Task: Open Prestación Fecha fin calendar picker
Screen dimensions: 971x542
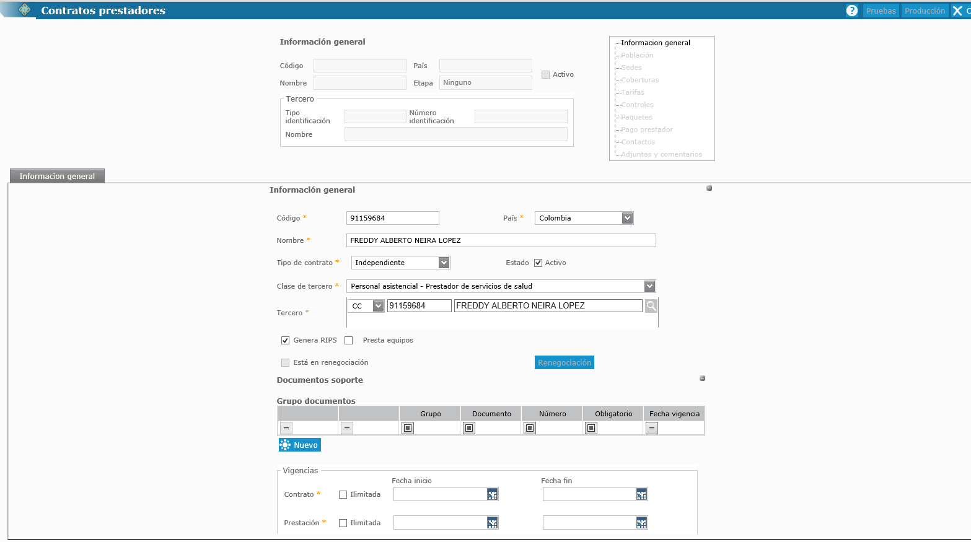Action: (x=641, y=523)
